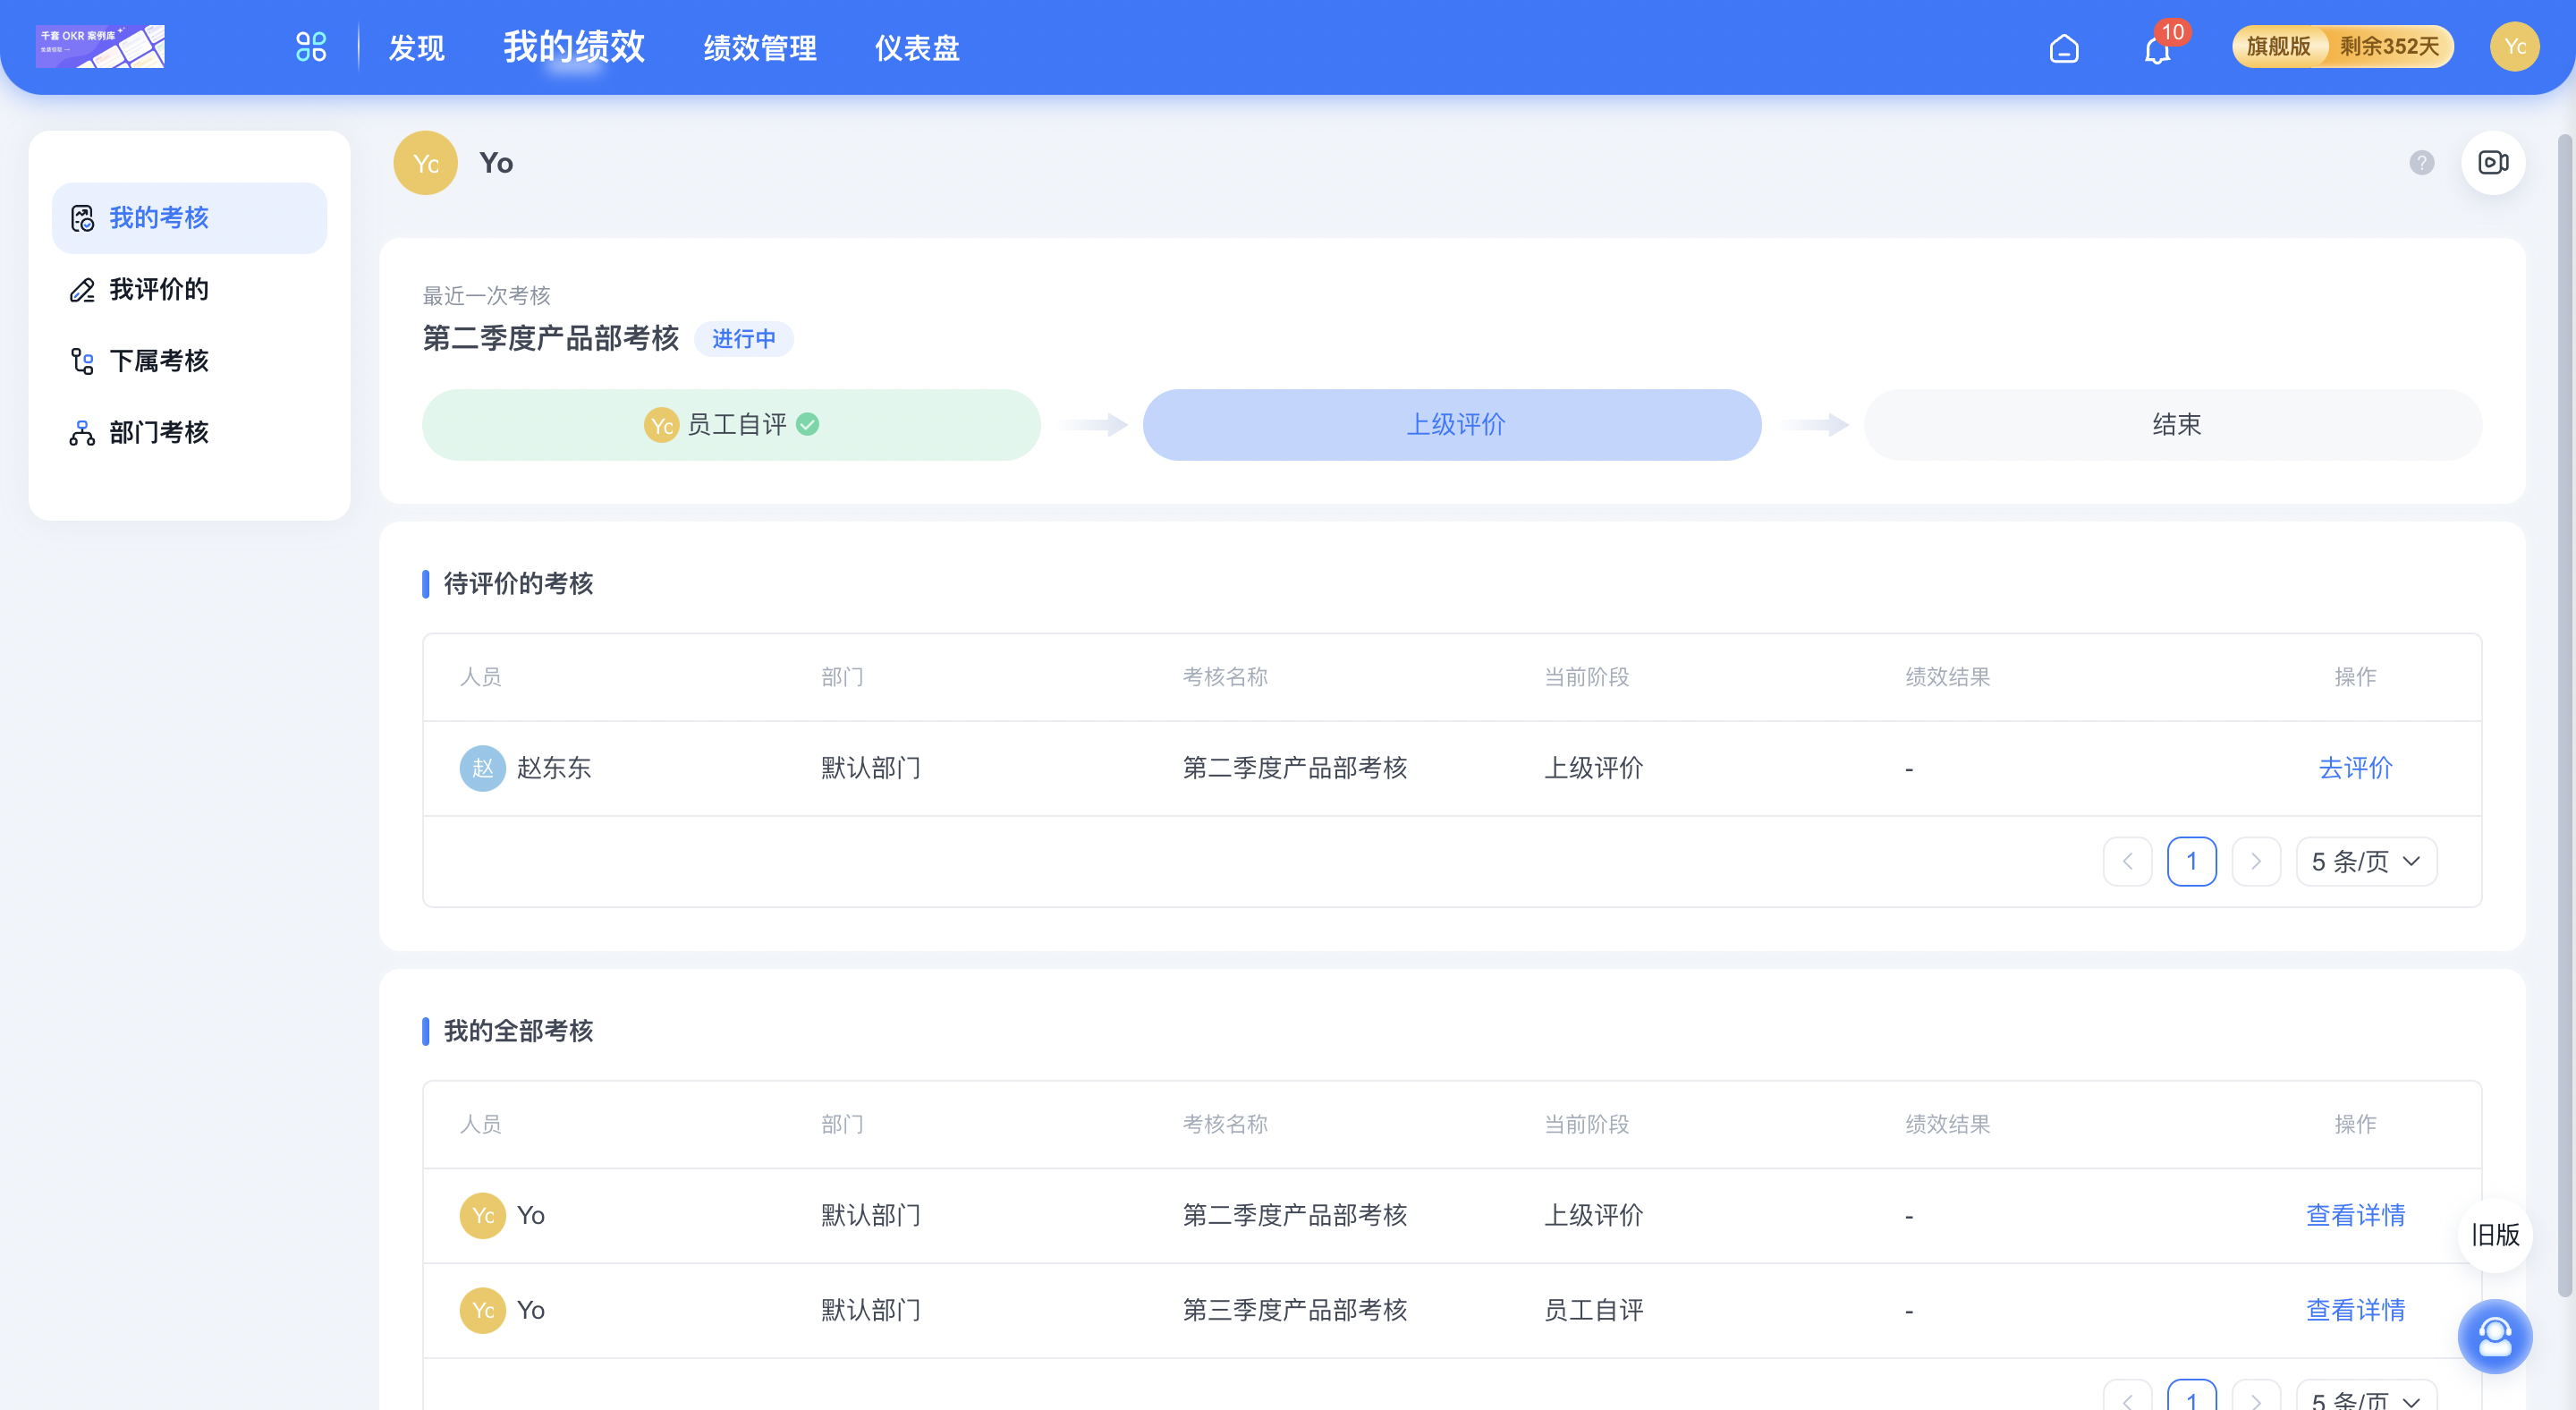Screen dimensions: 2576x1410
Task: Go to previous page in 待评价 table
Action: (2128, 862)
